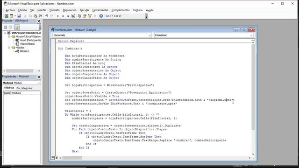Open the Project panel toolbar options arrow
Image resolution: width=299 pixels, height=168 pixels.
click(x=40, y=28)
